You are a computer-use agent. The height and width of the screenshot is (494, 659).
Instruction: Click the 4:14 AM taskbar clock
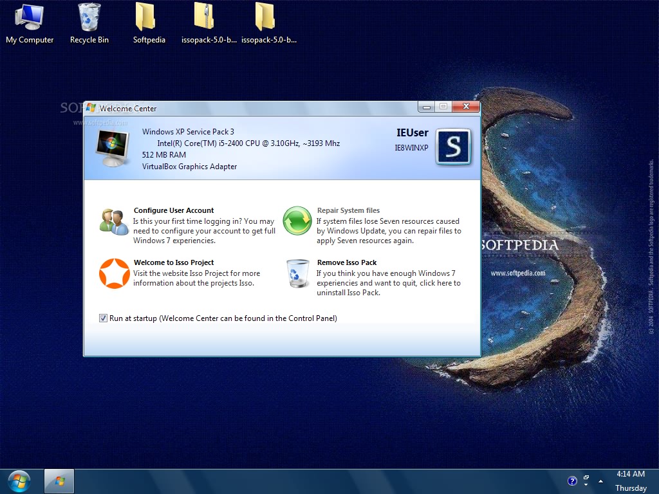(x=631, y=474)
